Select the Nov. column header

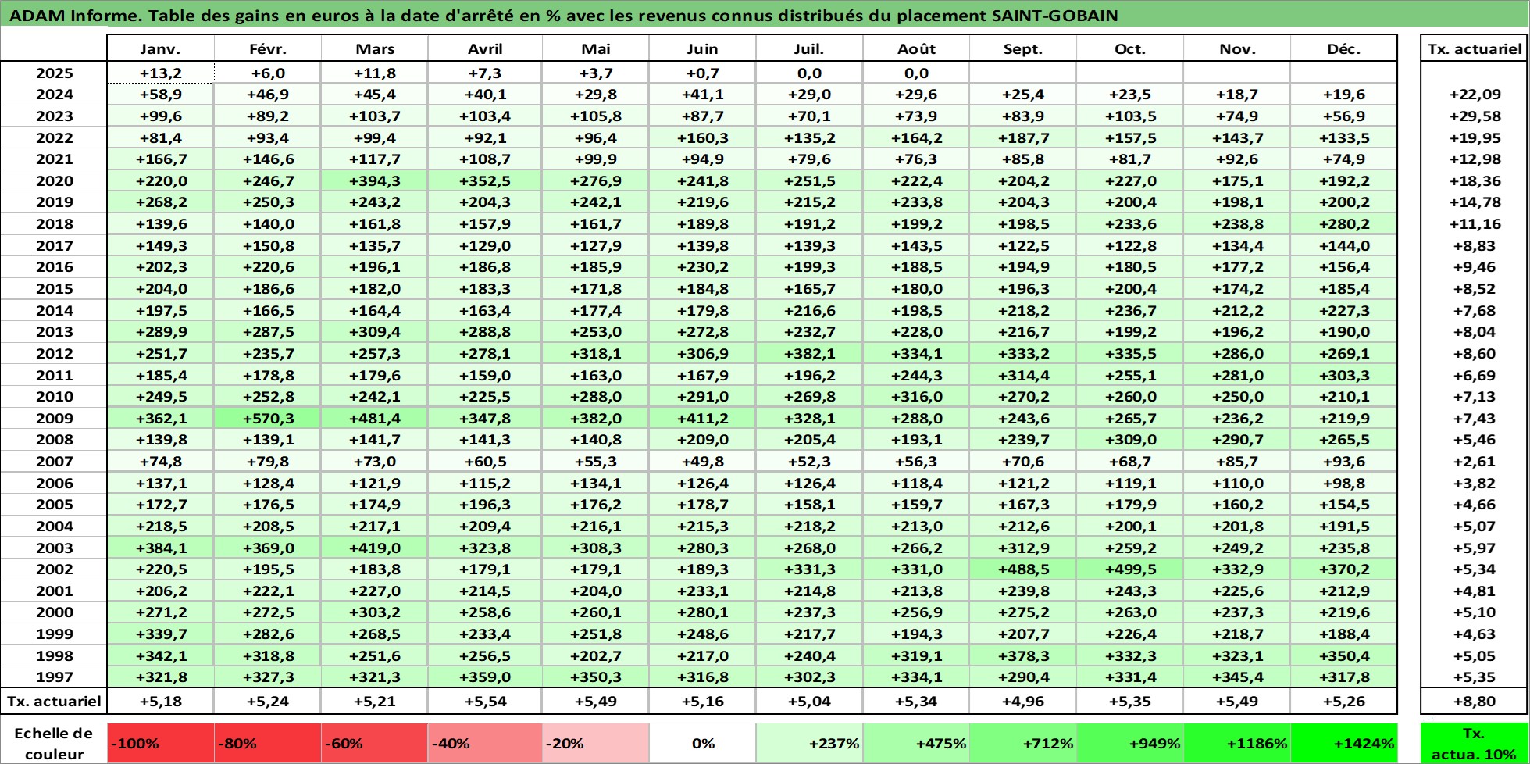coord(1237,48)
